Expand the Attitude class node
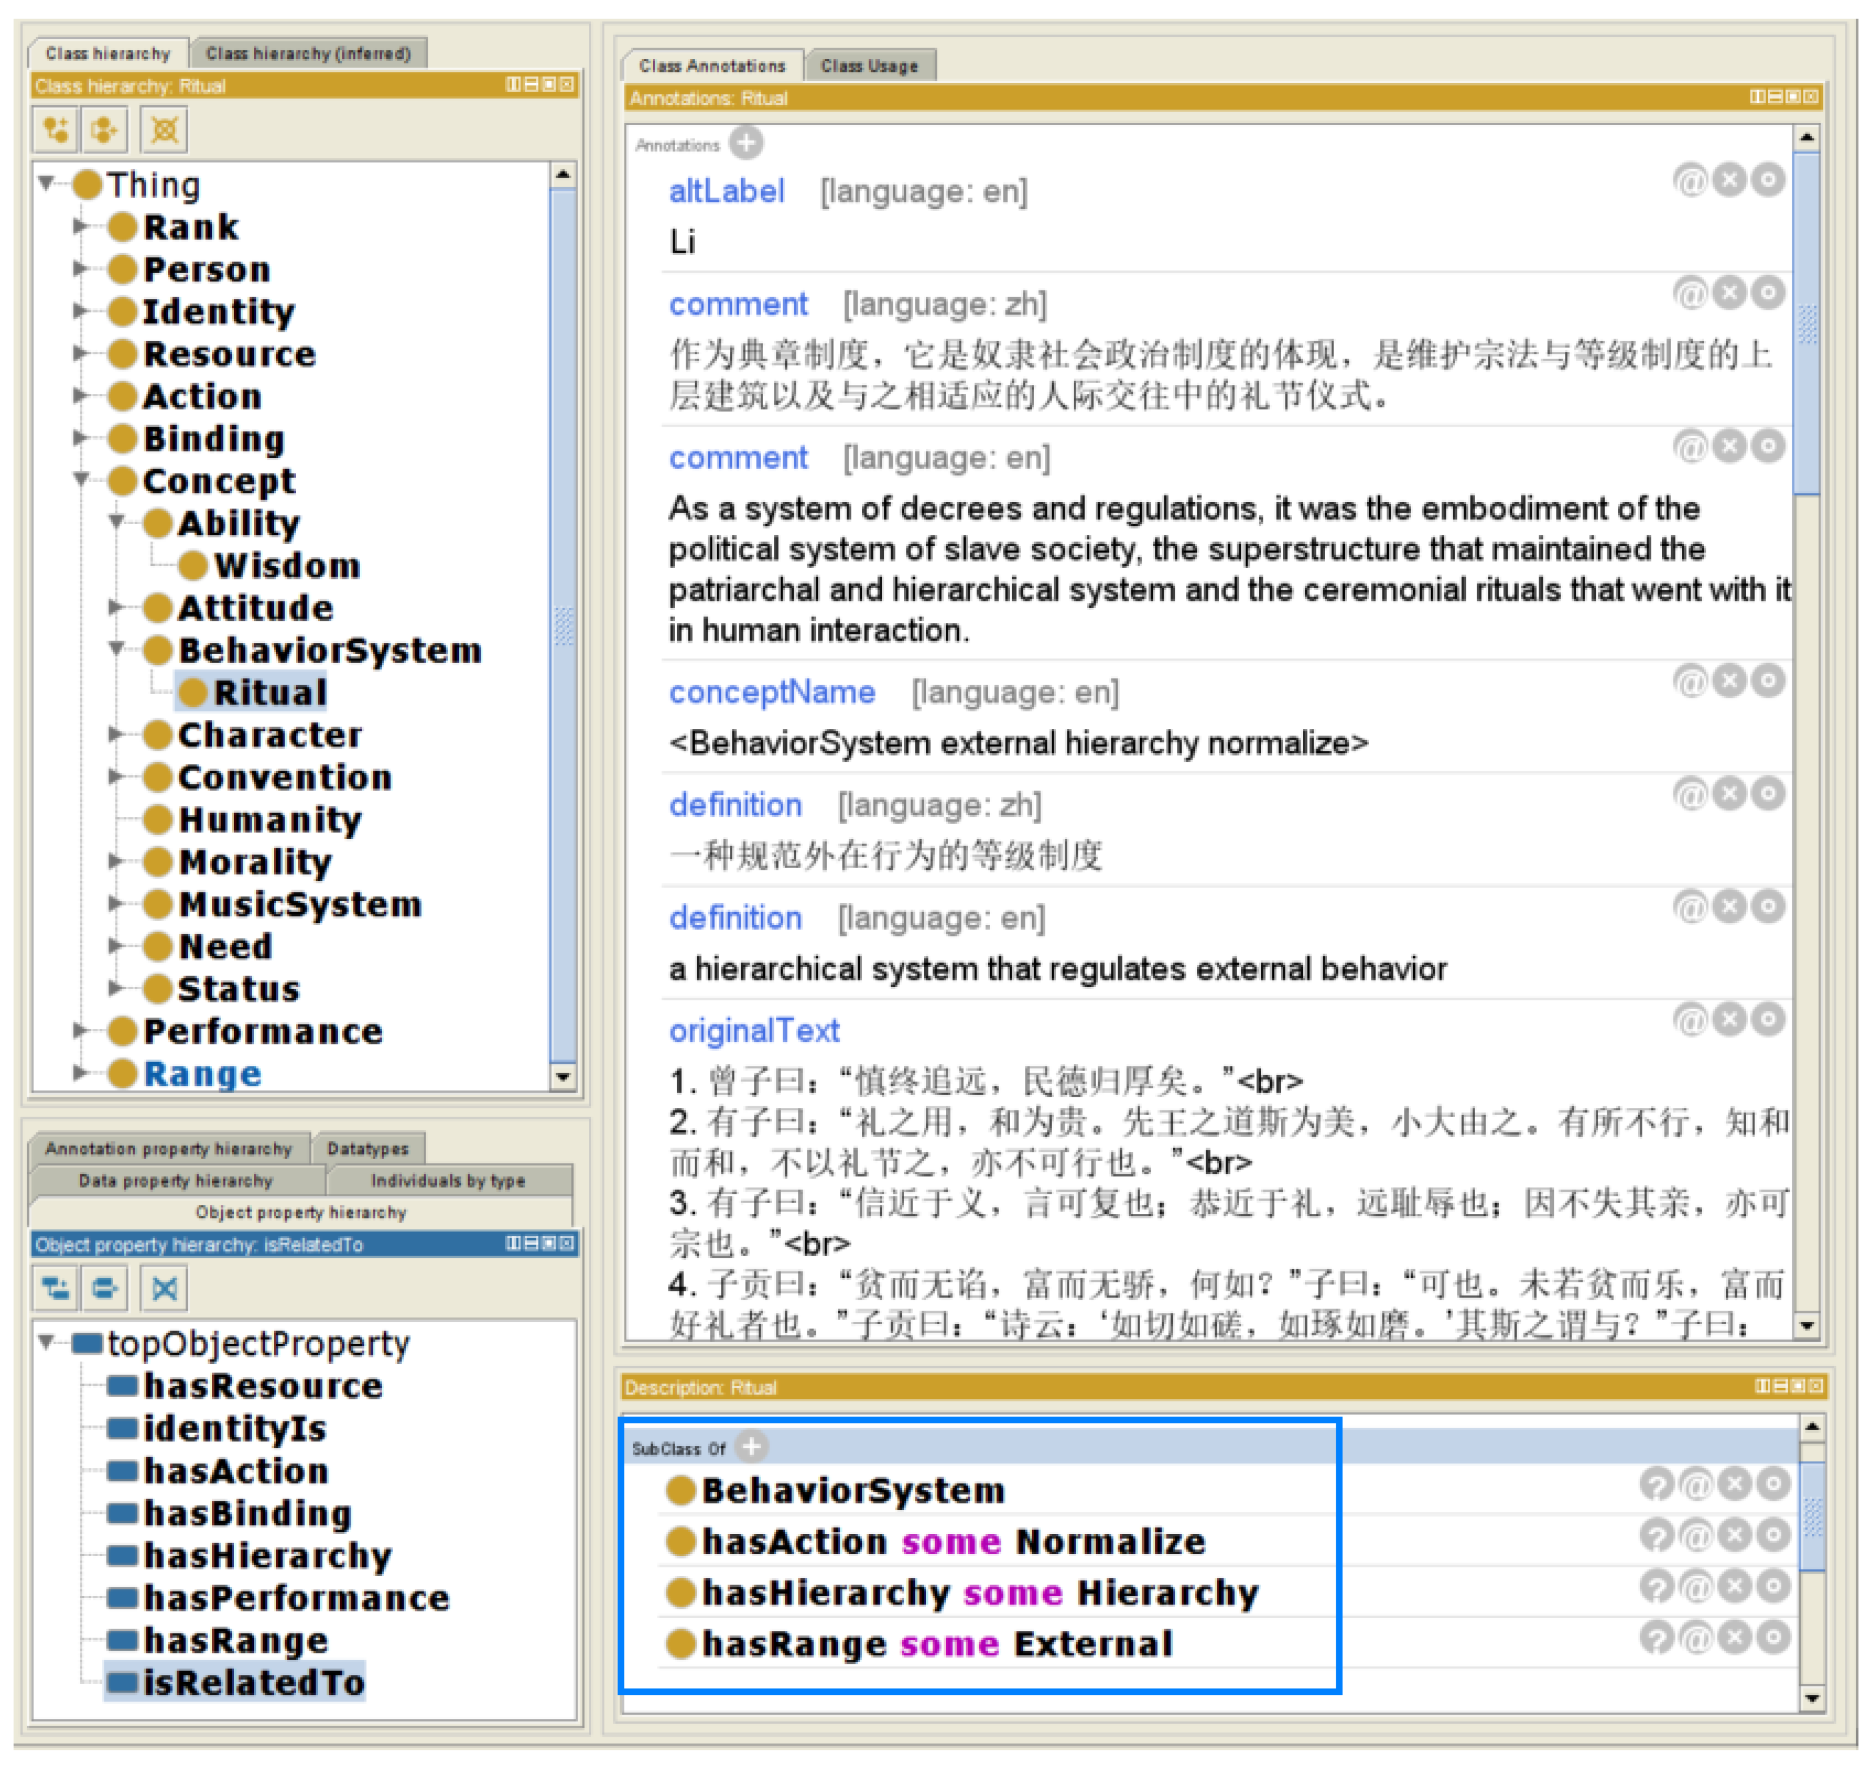1876x1765 pixels. point(116,606)
